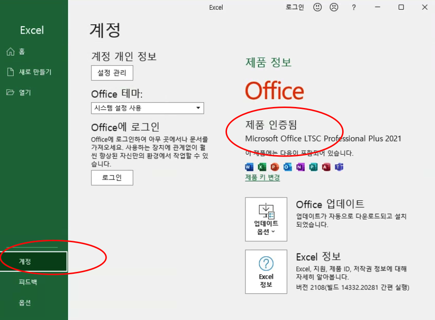The height and width of the screenshot is (320, 435).
Task: Click the 버전 2108 build text
Action: tap(352, 287)
